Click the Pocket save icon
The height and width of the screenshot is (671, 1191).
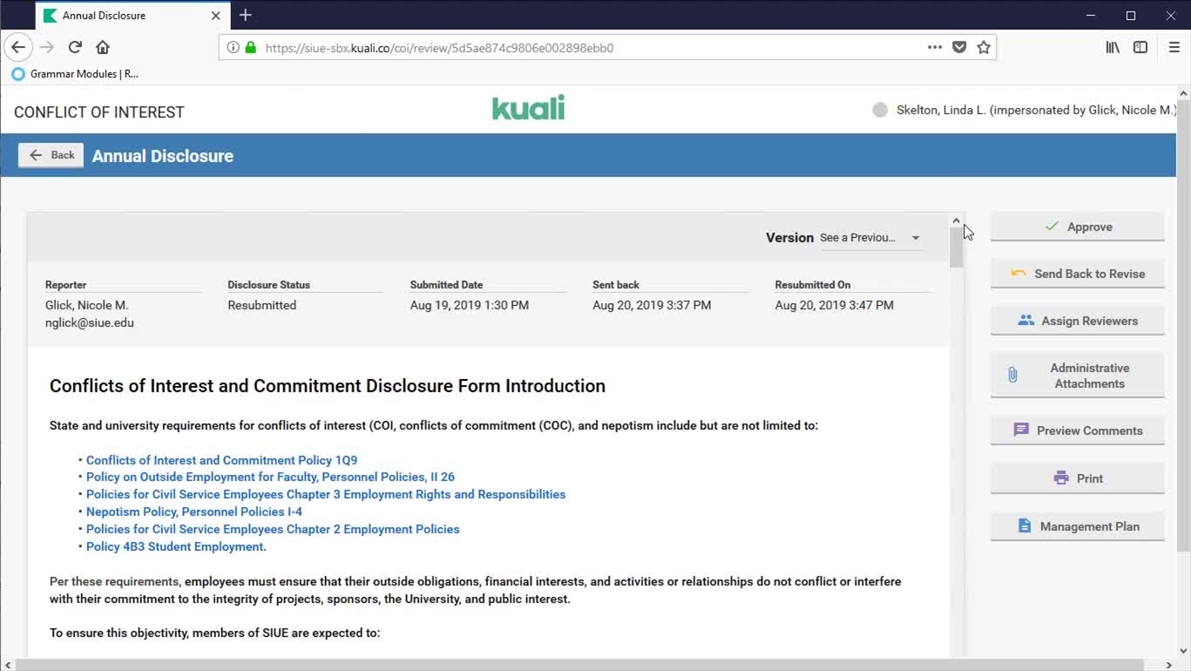coord(959,47)
